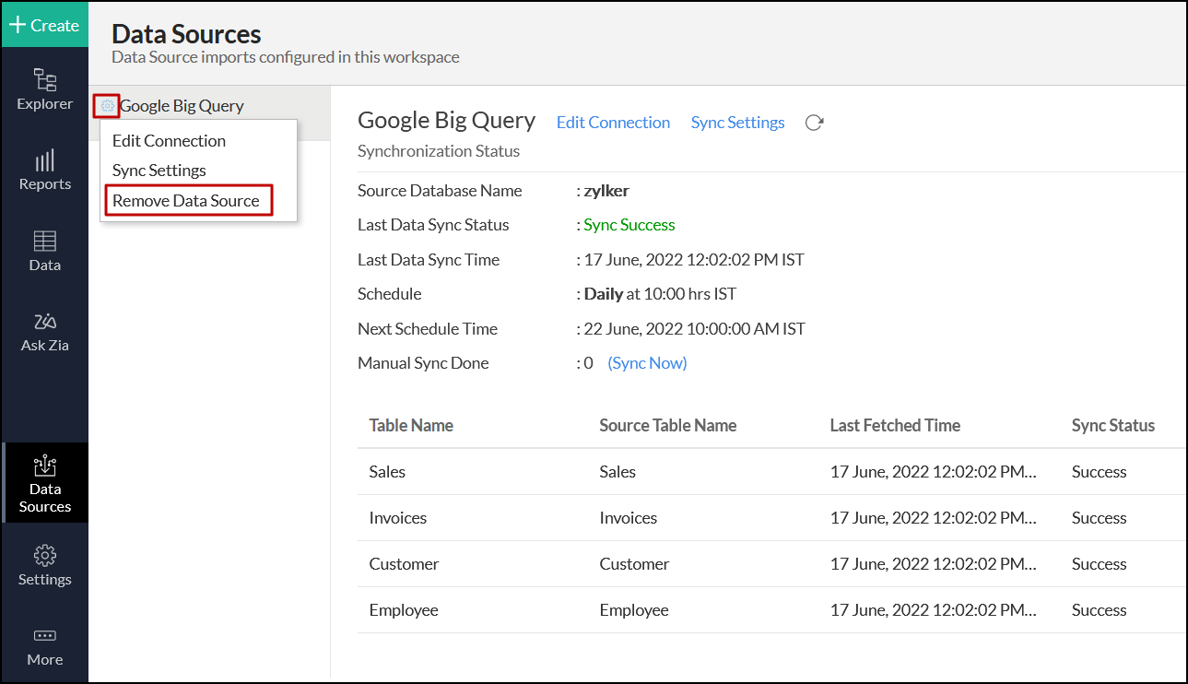This screenshot has height=684, width=1188.
Task: Click the gear icon beside Google Big Query
Action: pos(107,106)
